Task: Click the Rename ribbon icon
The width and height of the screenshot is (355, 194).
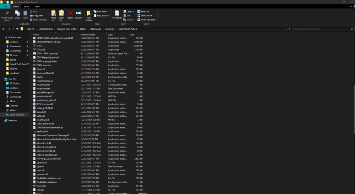Action: click(78, 13)
